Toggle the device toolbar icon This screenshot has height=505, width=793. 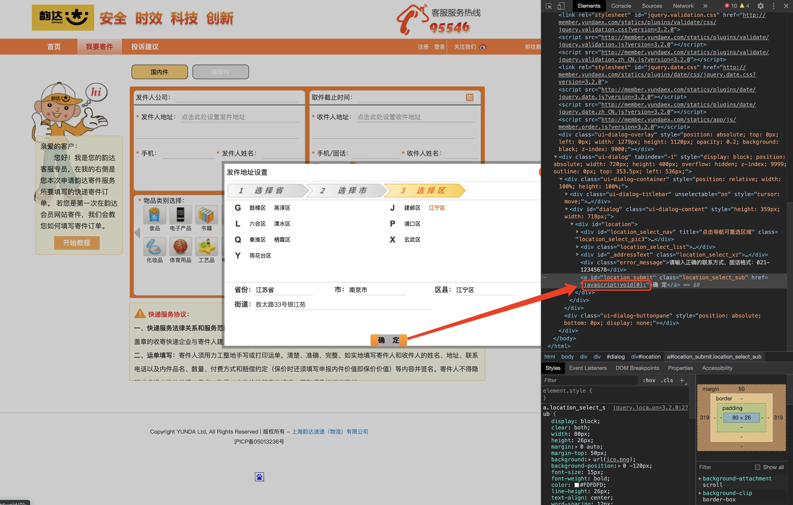tap(561, 6)
